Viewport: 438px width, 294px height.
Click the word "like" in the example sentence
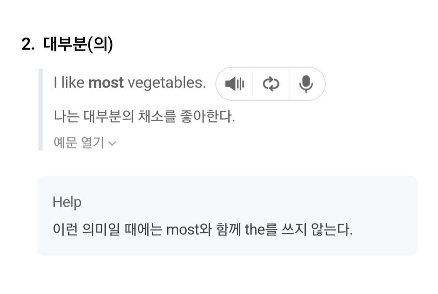(x=73, y=83)
